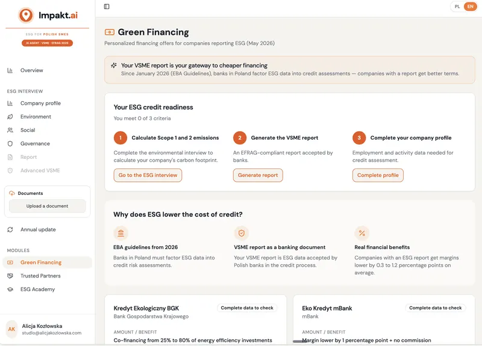Click the step 2 circle for VSME report
This screenshot has height=346, width=482.
(x=240, y=138)
